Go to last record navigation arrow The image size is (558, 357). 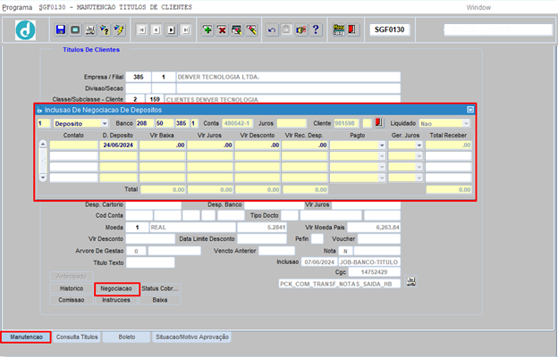coord(185,30)
